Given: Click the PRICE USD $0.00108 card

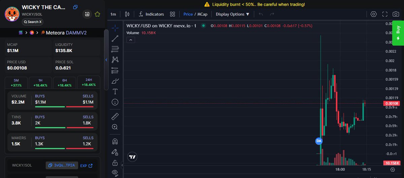Looking at the screenshot, I should (28, 65).
